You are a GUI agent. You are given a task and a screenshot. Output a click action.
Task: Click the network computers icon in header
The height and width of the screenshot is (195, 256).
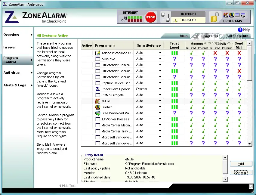(165, 17)
